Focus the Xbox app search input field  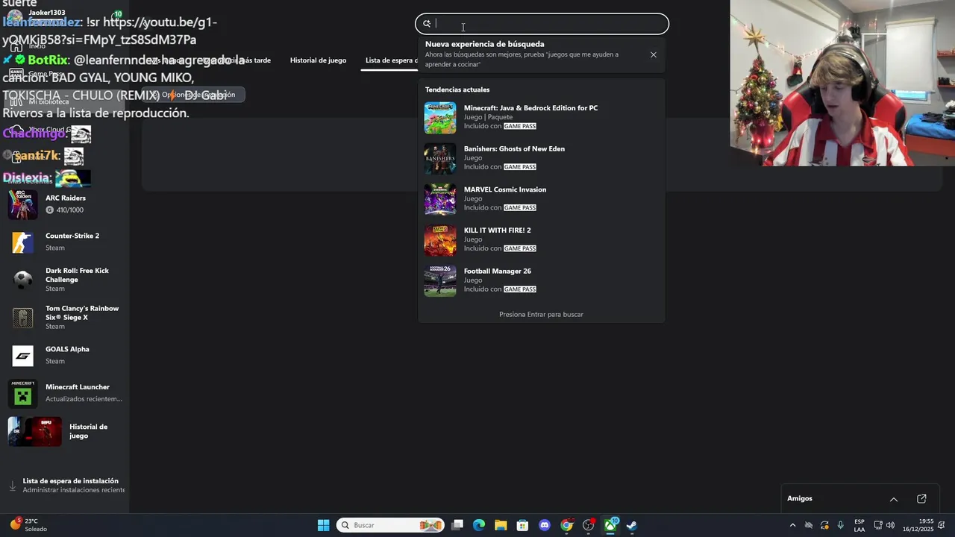click(542, 24)
